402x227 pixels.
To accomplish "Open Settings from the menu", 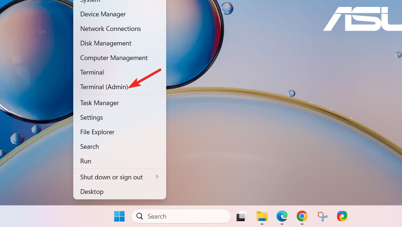I will [91, 118].
